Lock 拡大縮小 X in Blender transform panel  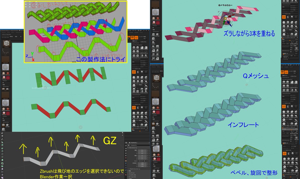(147, 163)
